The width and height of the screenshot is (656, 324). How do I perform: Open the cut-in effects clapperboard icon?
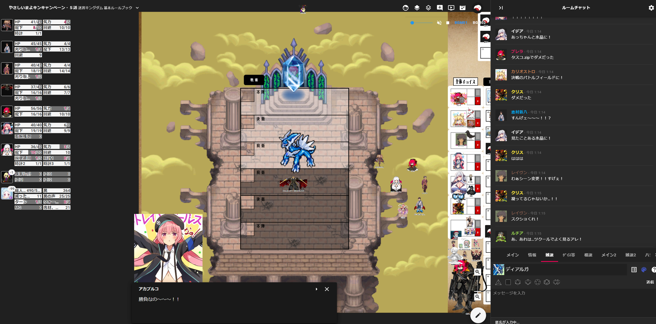tap(462, 8)
